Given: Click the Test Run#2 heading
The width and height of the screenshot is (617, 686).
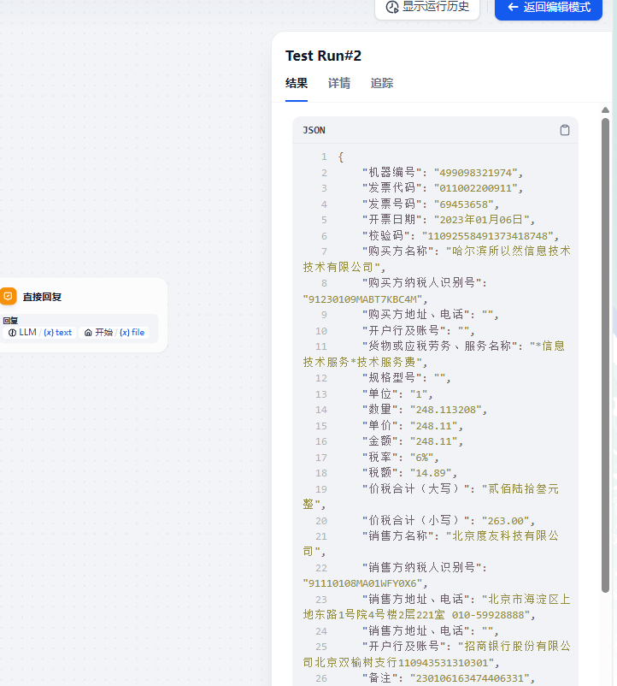Looking at the screenshot, I should coord(323,56).
